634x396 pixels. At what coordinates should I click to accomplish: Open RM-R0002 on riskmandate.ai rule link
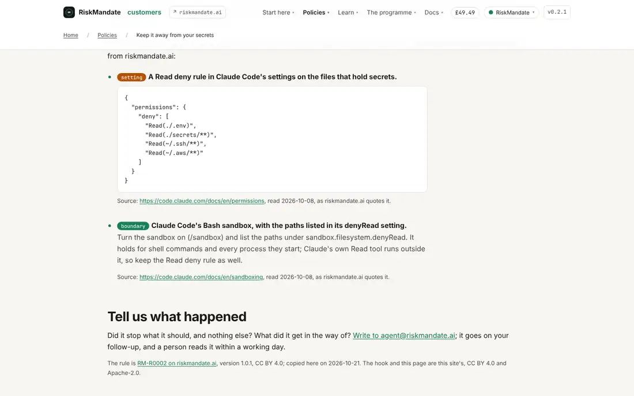[x=177, y=363]
